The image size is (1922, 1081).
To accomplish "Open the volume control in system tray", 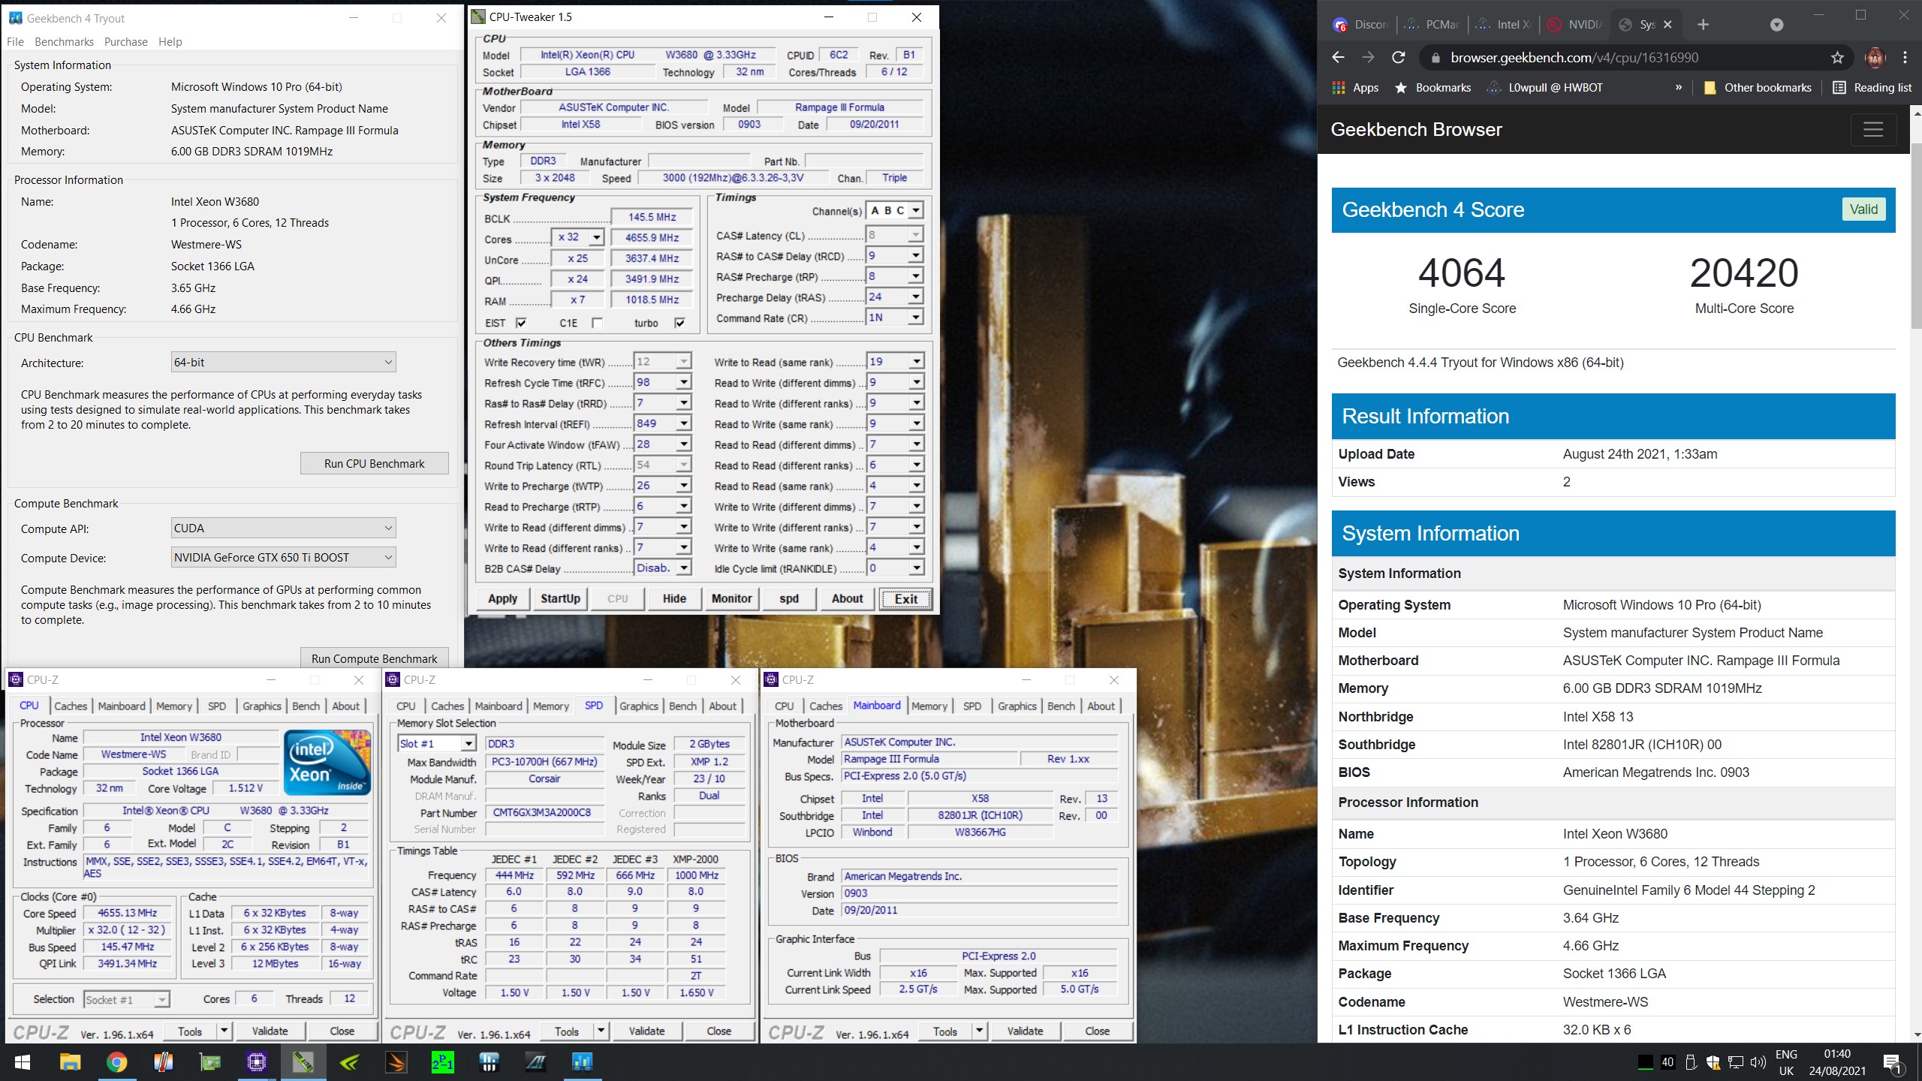I will (1758, 1062).
